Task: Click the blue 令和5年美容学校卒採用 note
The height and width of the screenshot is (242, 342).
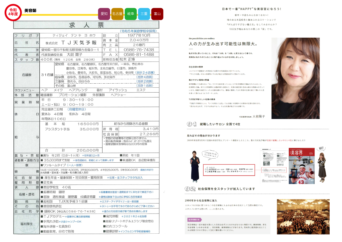Action: 139,31
